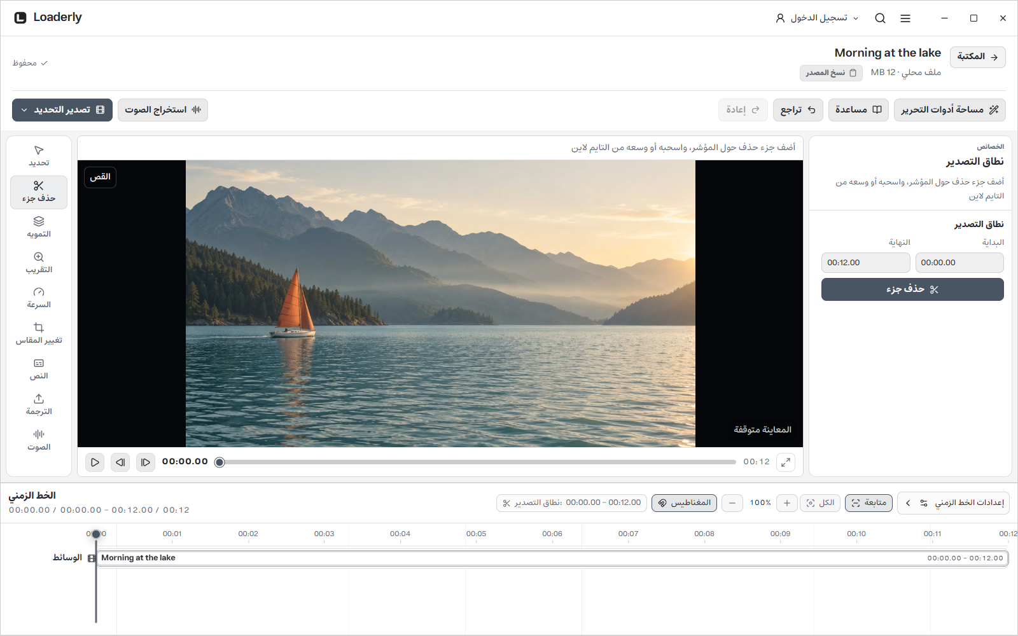Image resolution: width=1018 pixels, height=636 pixels.
Task: Open تسجيل الدخول account dropdown
Action: [817, 18]
